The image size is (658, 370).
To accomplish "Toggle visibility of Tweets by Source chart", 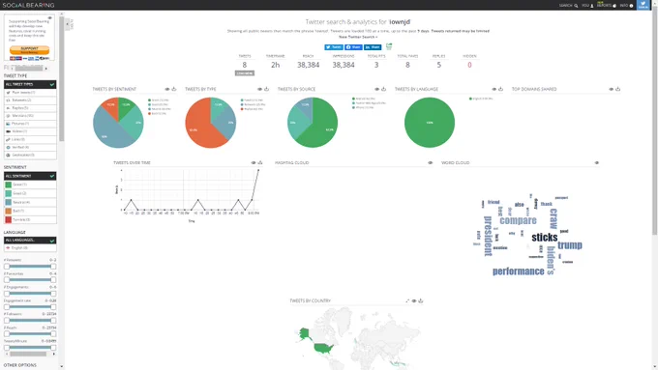I will pos(376,89).
